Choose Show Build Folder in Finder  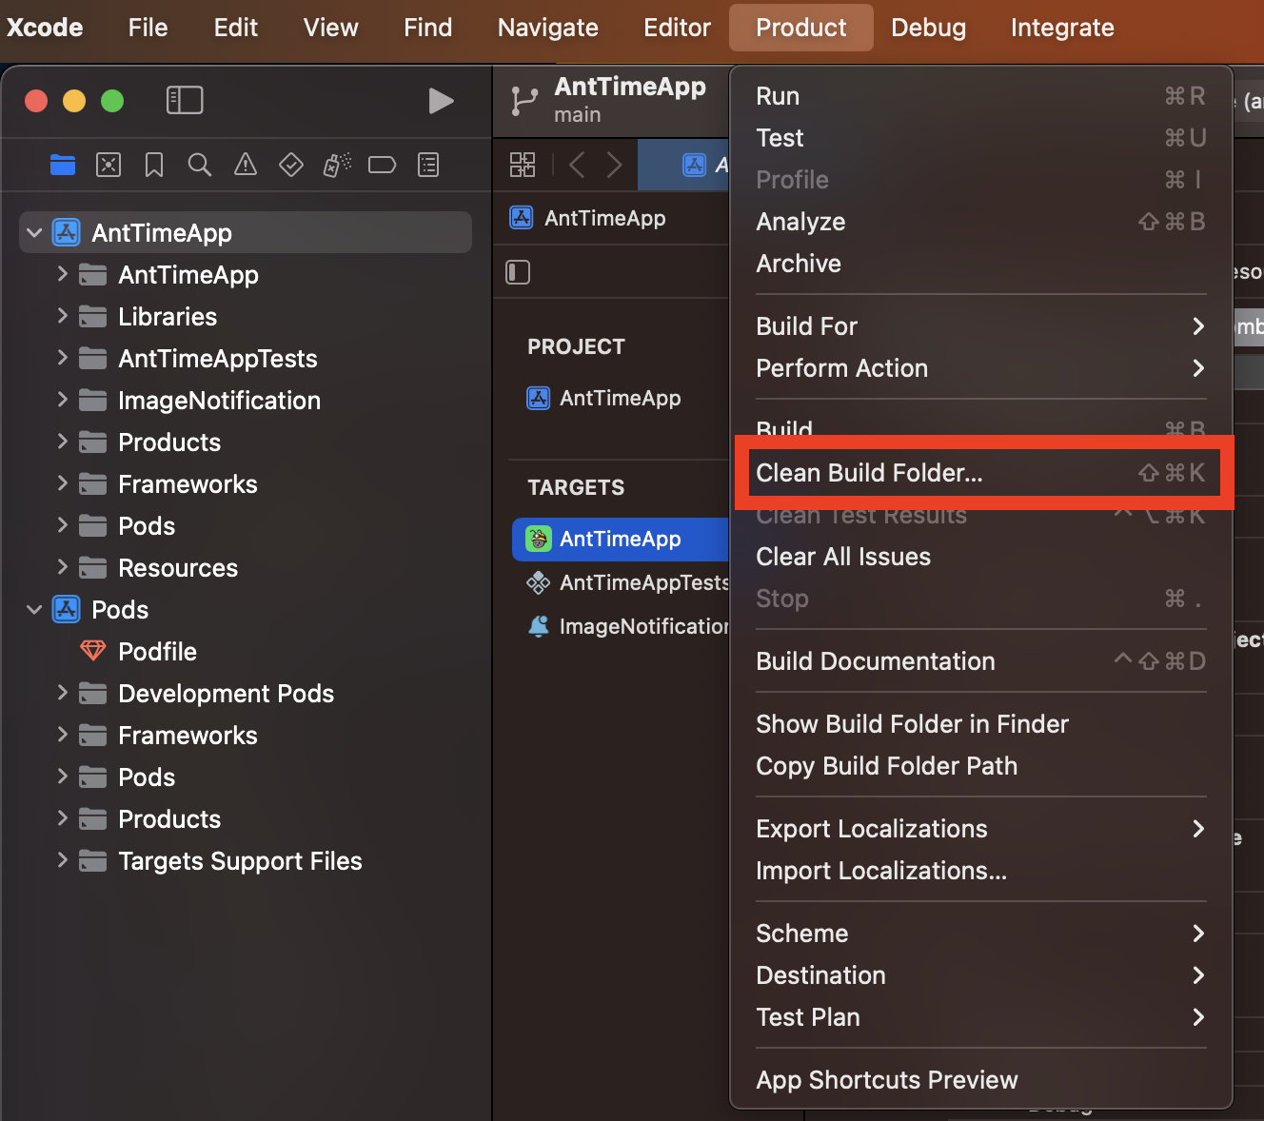[980, 724]
